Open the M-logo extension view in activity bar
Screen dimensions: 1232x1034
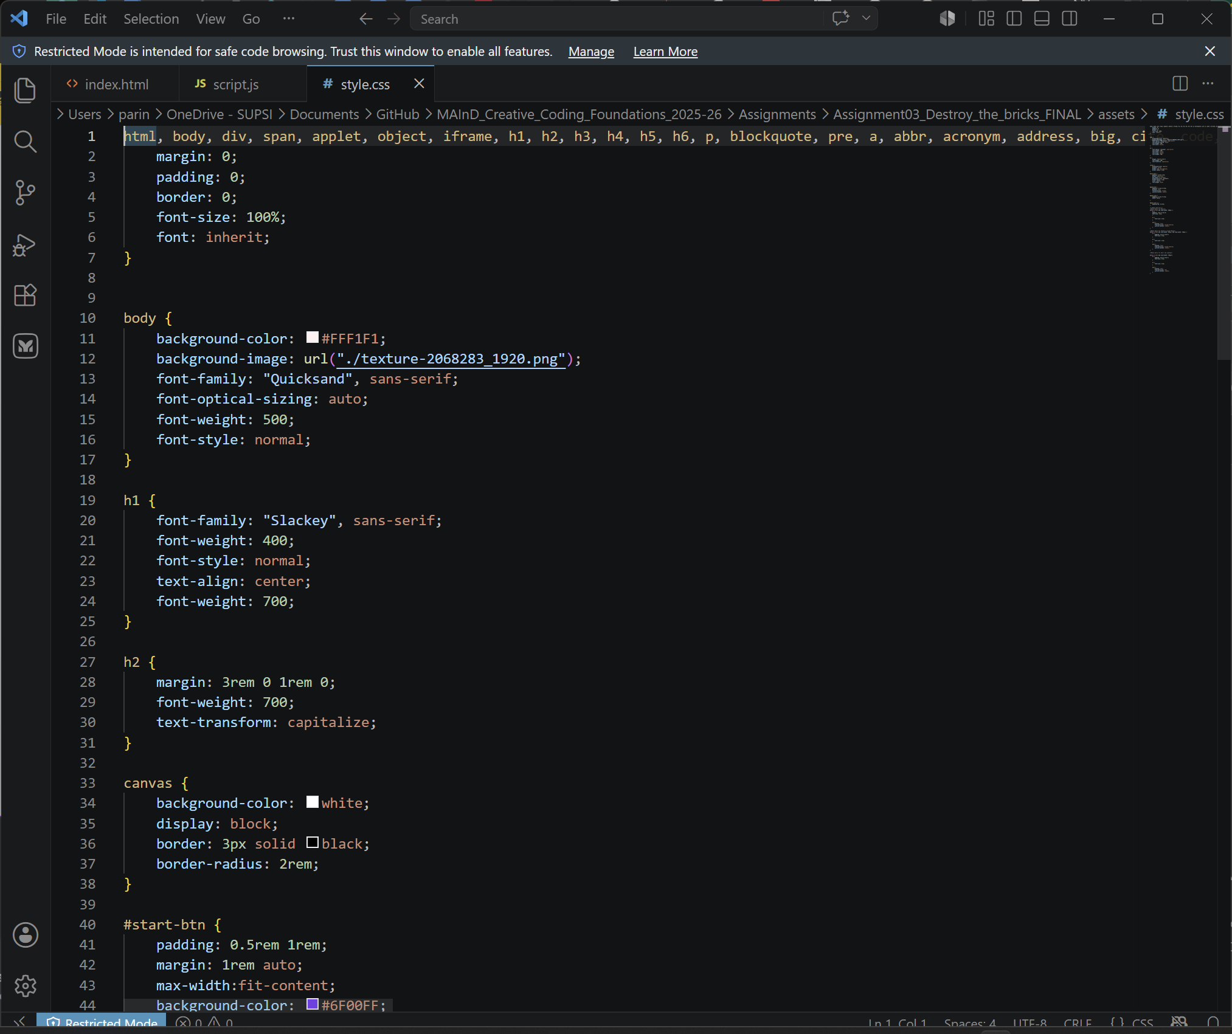25,346
